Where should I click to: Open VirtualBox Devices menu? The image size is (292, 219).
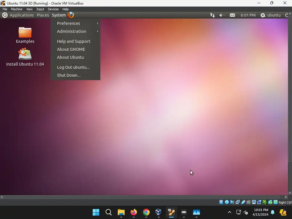tap(53, 9)
